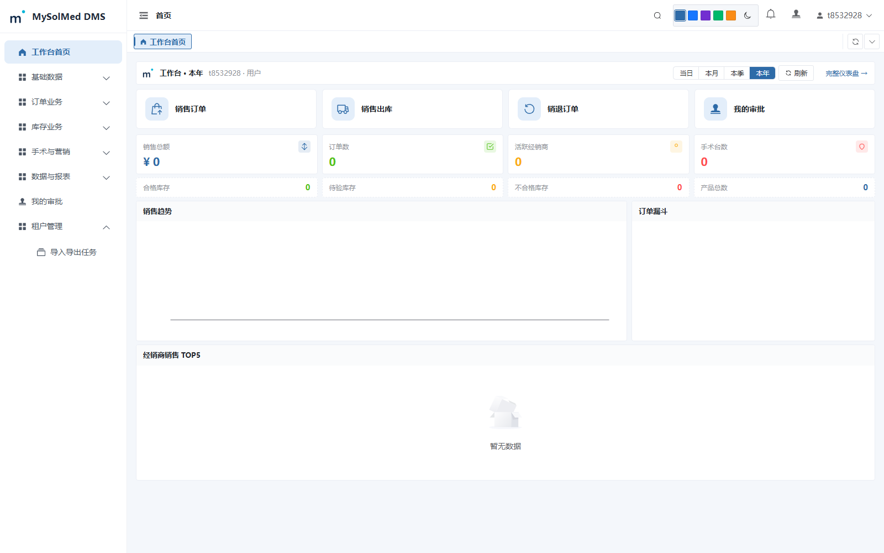Screen dimensions: 884x553
Task: Open 我的审批 in the sidebar
Action: coord(63,201)
